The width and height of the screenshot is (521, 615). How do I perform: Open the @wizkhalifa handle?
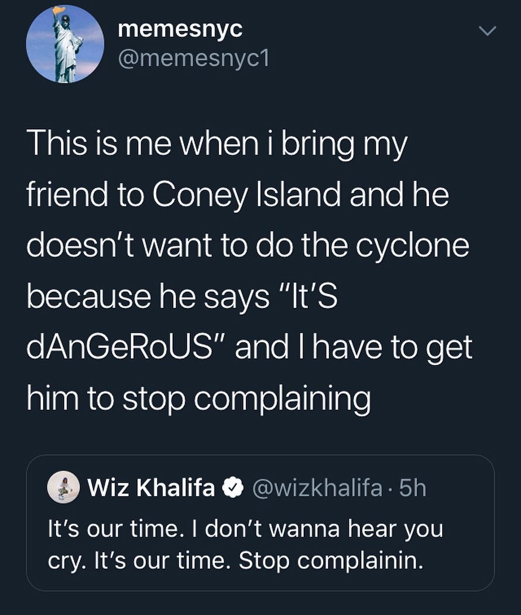click(x=316, y=487)
